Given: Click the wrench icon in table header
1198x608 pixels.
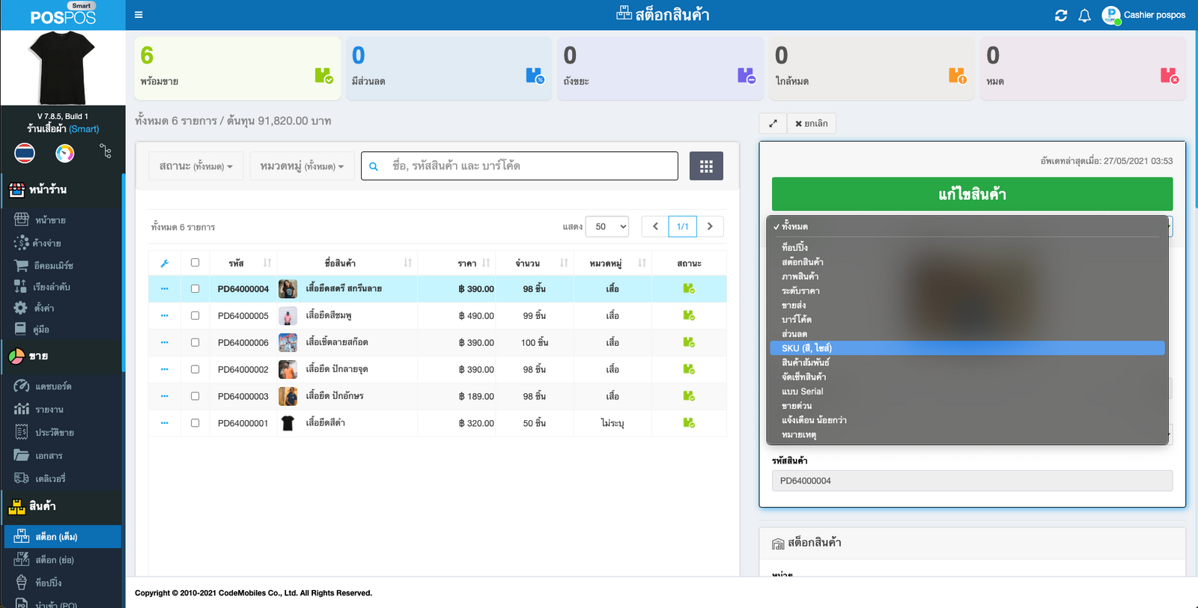Looking at the screenshot, I should [x=165, y=264].
